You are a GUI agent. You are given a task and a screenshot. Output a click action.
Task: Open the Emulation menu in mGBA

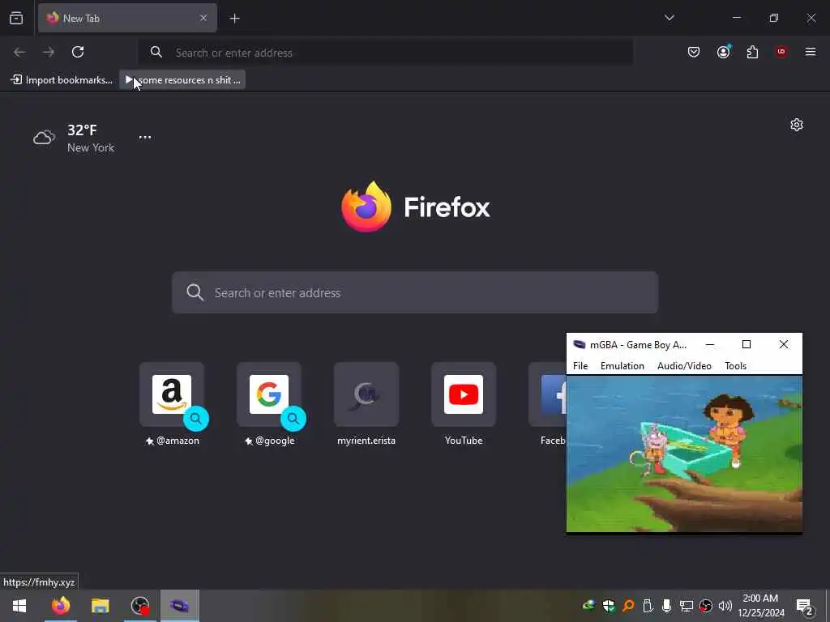[622, 366]
